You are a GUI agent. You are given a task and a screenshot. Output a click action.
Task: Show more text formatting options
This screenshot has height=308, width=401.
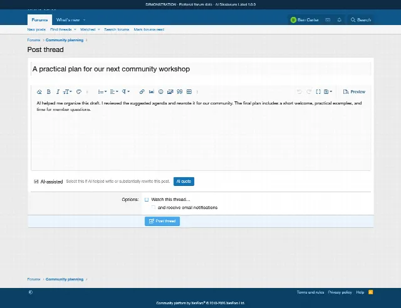pyautogui.click(x=87, y=92)
